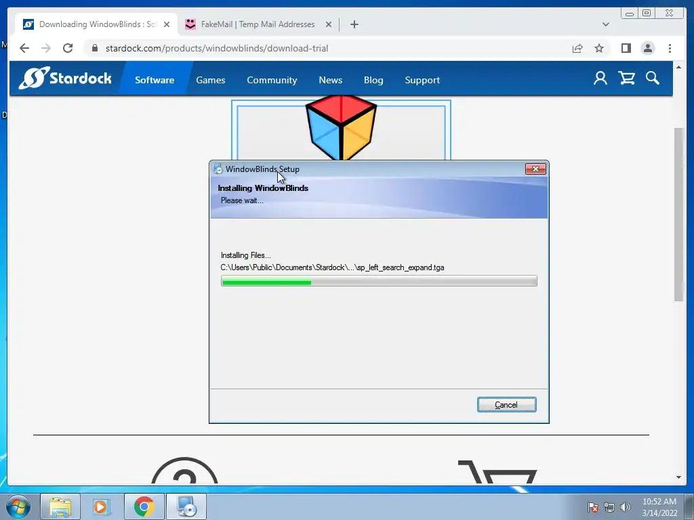Open Windows Media Player from the taskbar
694x520 pixels.
(x=100, y=506)
